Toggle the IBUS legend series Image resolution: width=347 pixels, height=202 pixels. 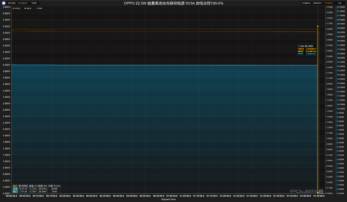pyautogui.click(x=28, y=9)
